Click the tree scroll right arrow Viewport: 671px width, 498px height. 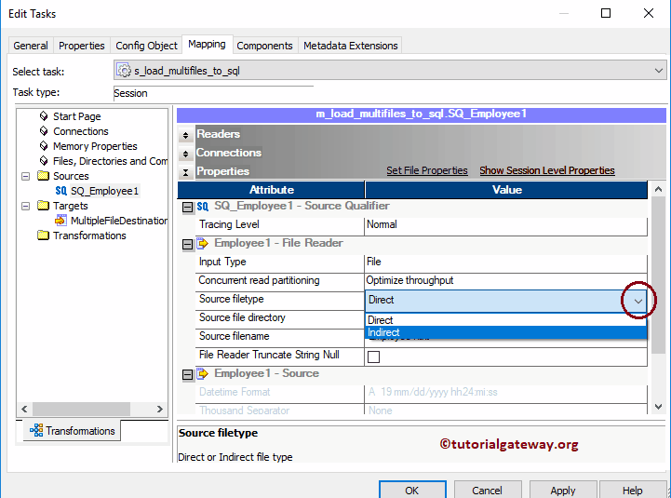(160, 409)
